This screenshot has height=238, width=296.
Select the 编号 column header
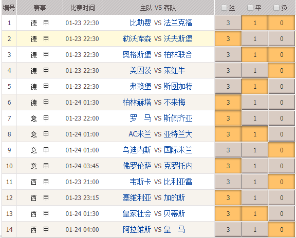pyautogui.click(x=9, y=8)
